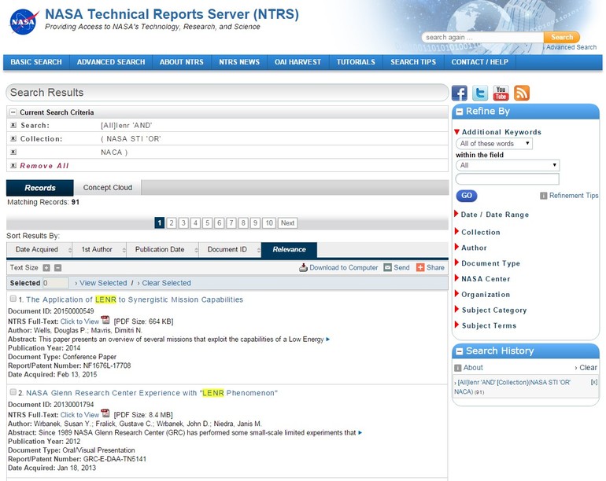
Task: Remove the NACA criterion x icon
Action: (13, 152)
